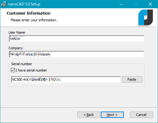Click the installer icon in the title bar
The height and width of the screenshot is (123, 158).
coord(4,4)
